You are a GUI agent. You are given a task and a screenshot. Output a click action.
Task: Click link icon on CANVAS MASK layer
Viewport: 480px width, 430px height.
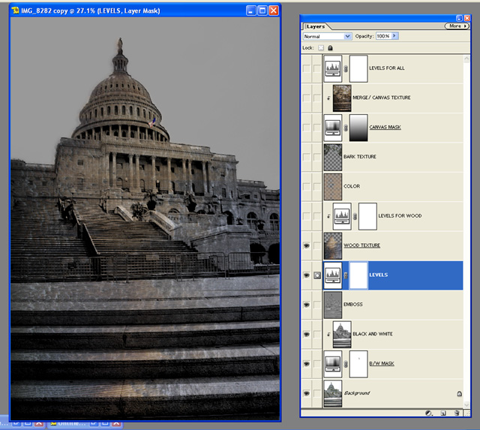(346, 128)
